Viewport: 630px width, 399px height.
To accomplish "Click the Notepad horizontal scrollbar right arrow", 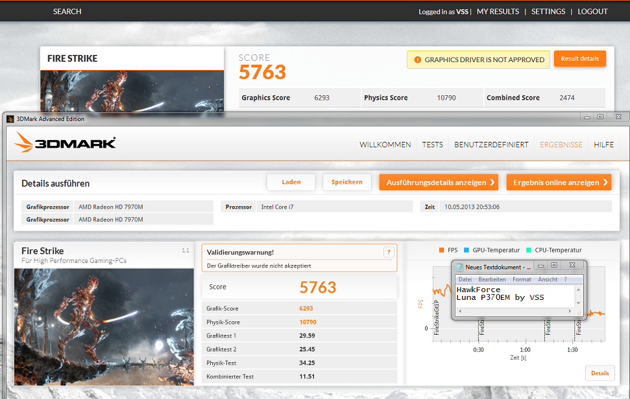I will 570,311.
